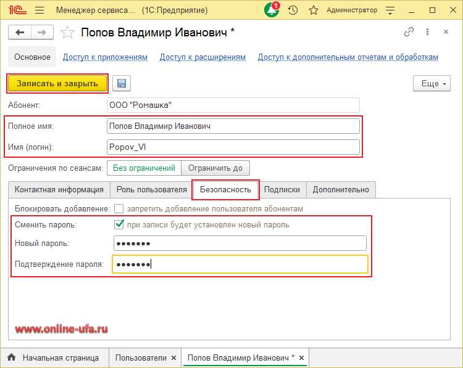Add form to favorites with star
This screenshot has width=463, height=368.
(x=69, y=32)
